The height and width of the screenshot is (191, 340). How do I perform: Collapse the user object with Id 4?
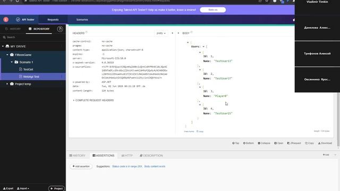point(200,105)
